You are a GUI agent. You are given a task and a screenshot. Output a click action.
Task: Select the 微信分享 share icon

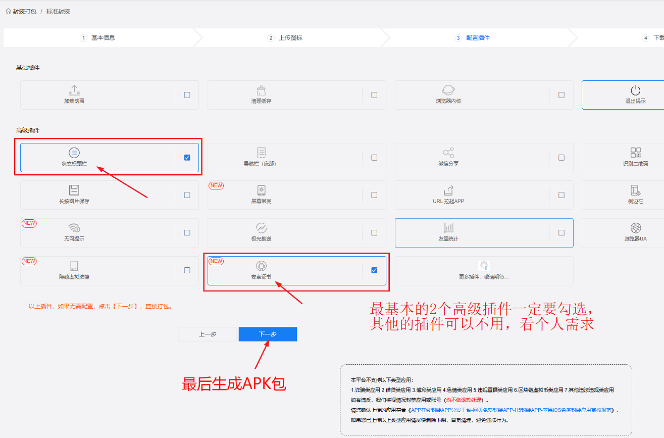pyautogui.click(x=448, y=153)
